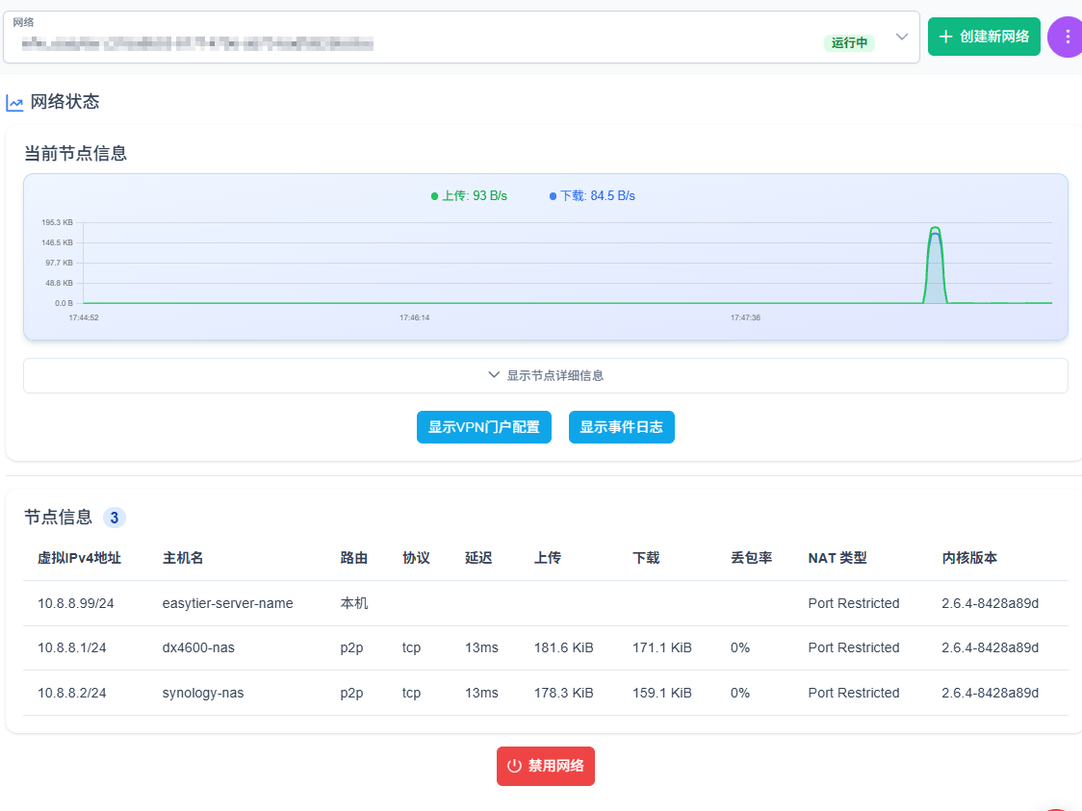Click the 网络状态 heading
Screen dimensions: 1082x811
(64, 102)
